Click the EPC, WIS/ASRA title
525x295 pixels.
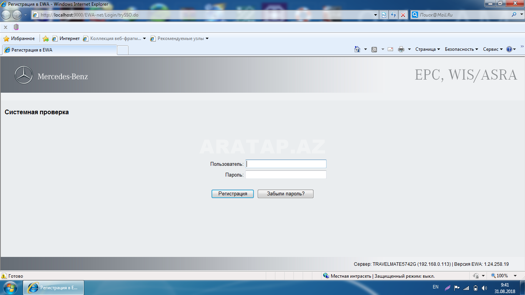click(x=466, y=75)
